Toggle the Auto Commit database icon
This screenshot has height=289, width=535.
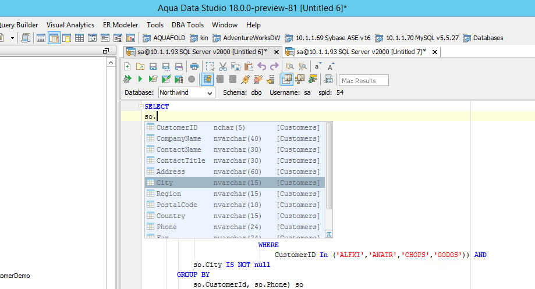pos(207,80)
